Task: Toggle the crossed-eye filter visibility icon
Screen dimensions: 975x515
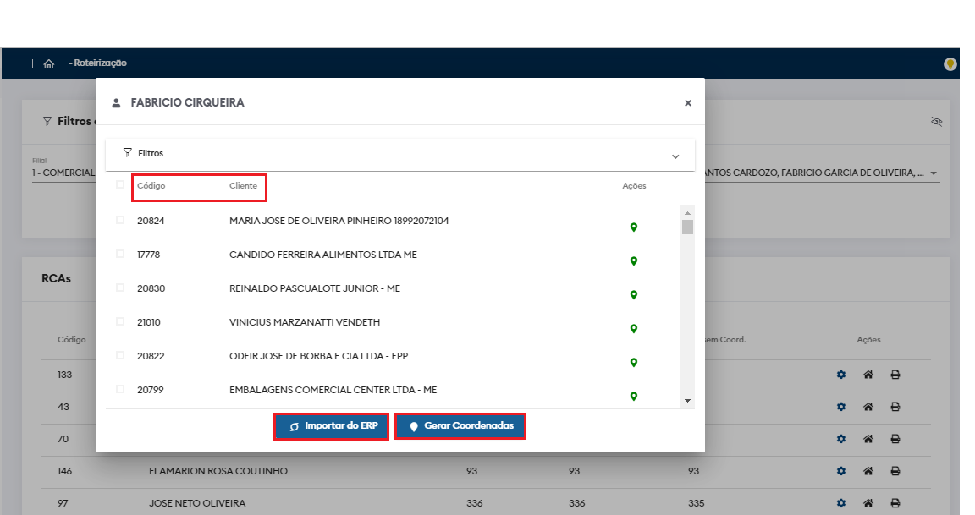Action: 936,122
